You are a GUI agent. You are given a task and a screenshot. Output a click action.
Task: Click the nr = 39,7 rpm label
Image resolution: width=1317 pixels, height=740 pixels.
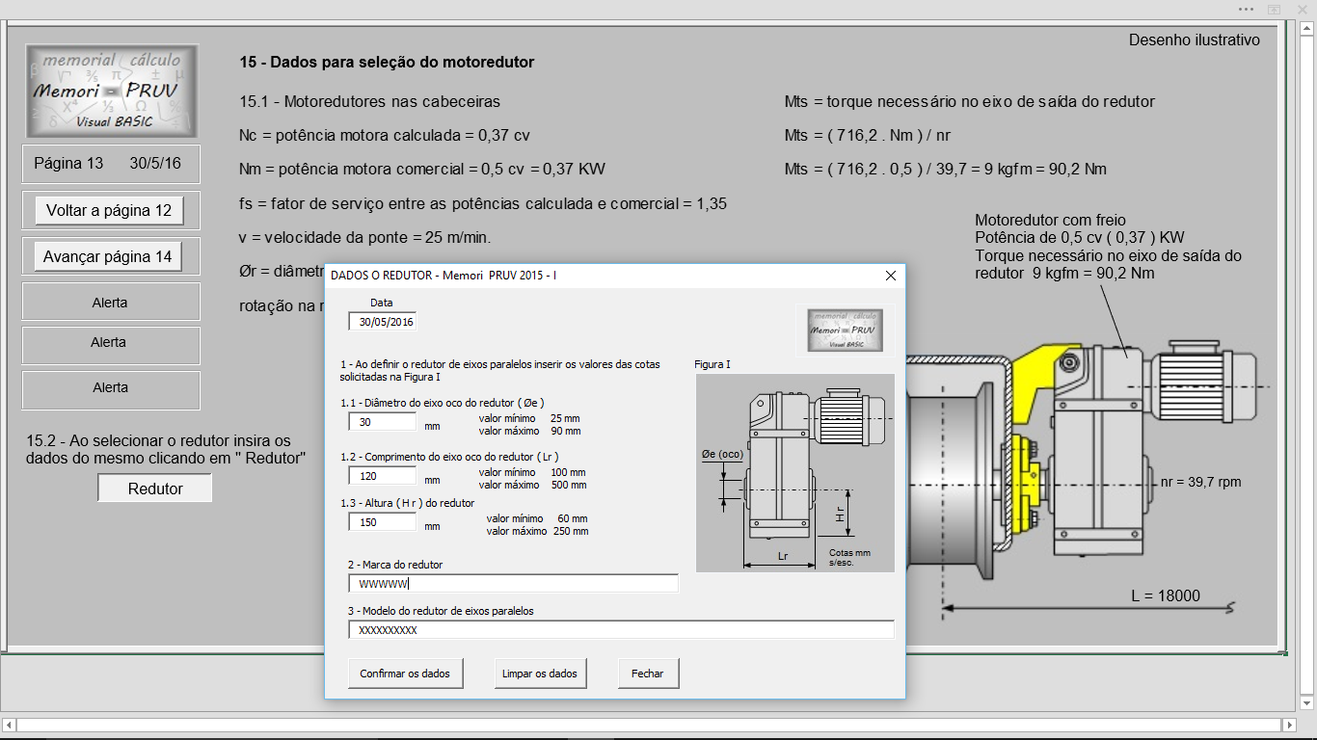1201,482
